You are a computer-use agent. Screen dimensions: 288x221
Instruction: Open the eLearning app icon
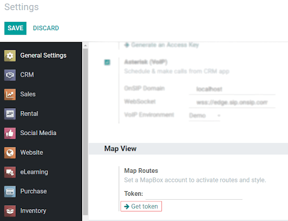(10, 172)
